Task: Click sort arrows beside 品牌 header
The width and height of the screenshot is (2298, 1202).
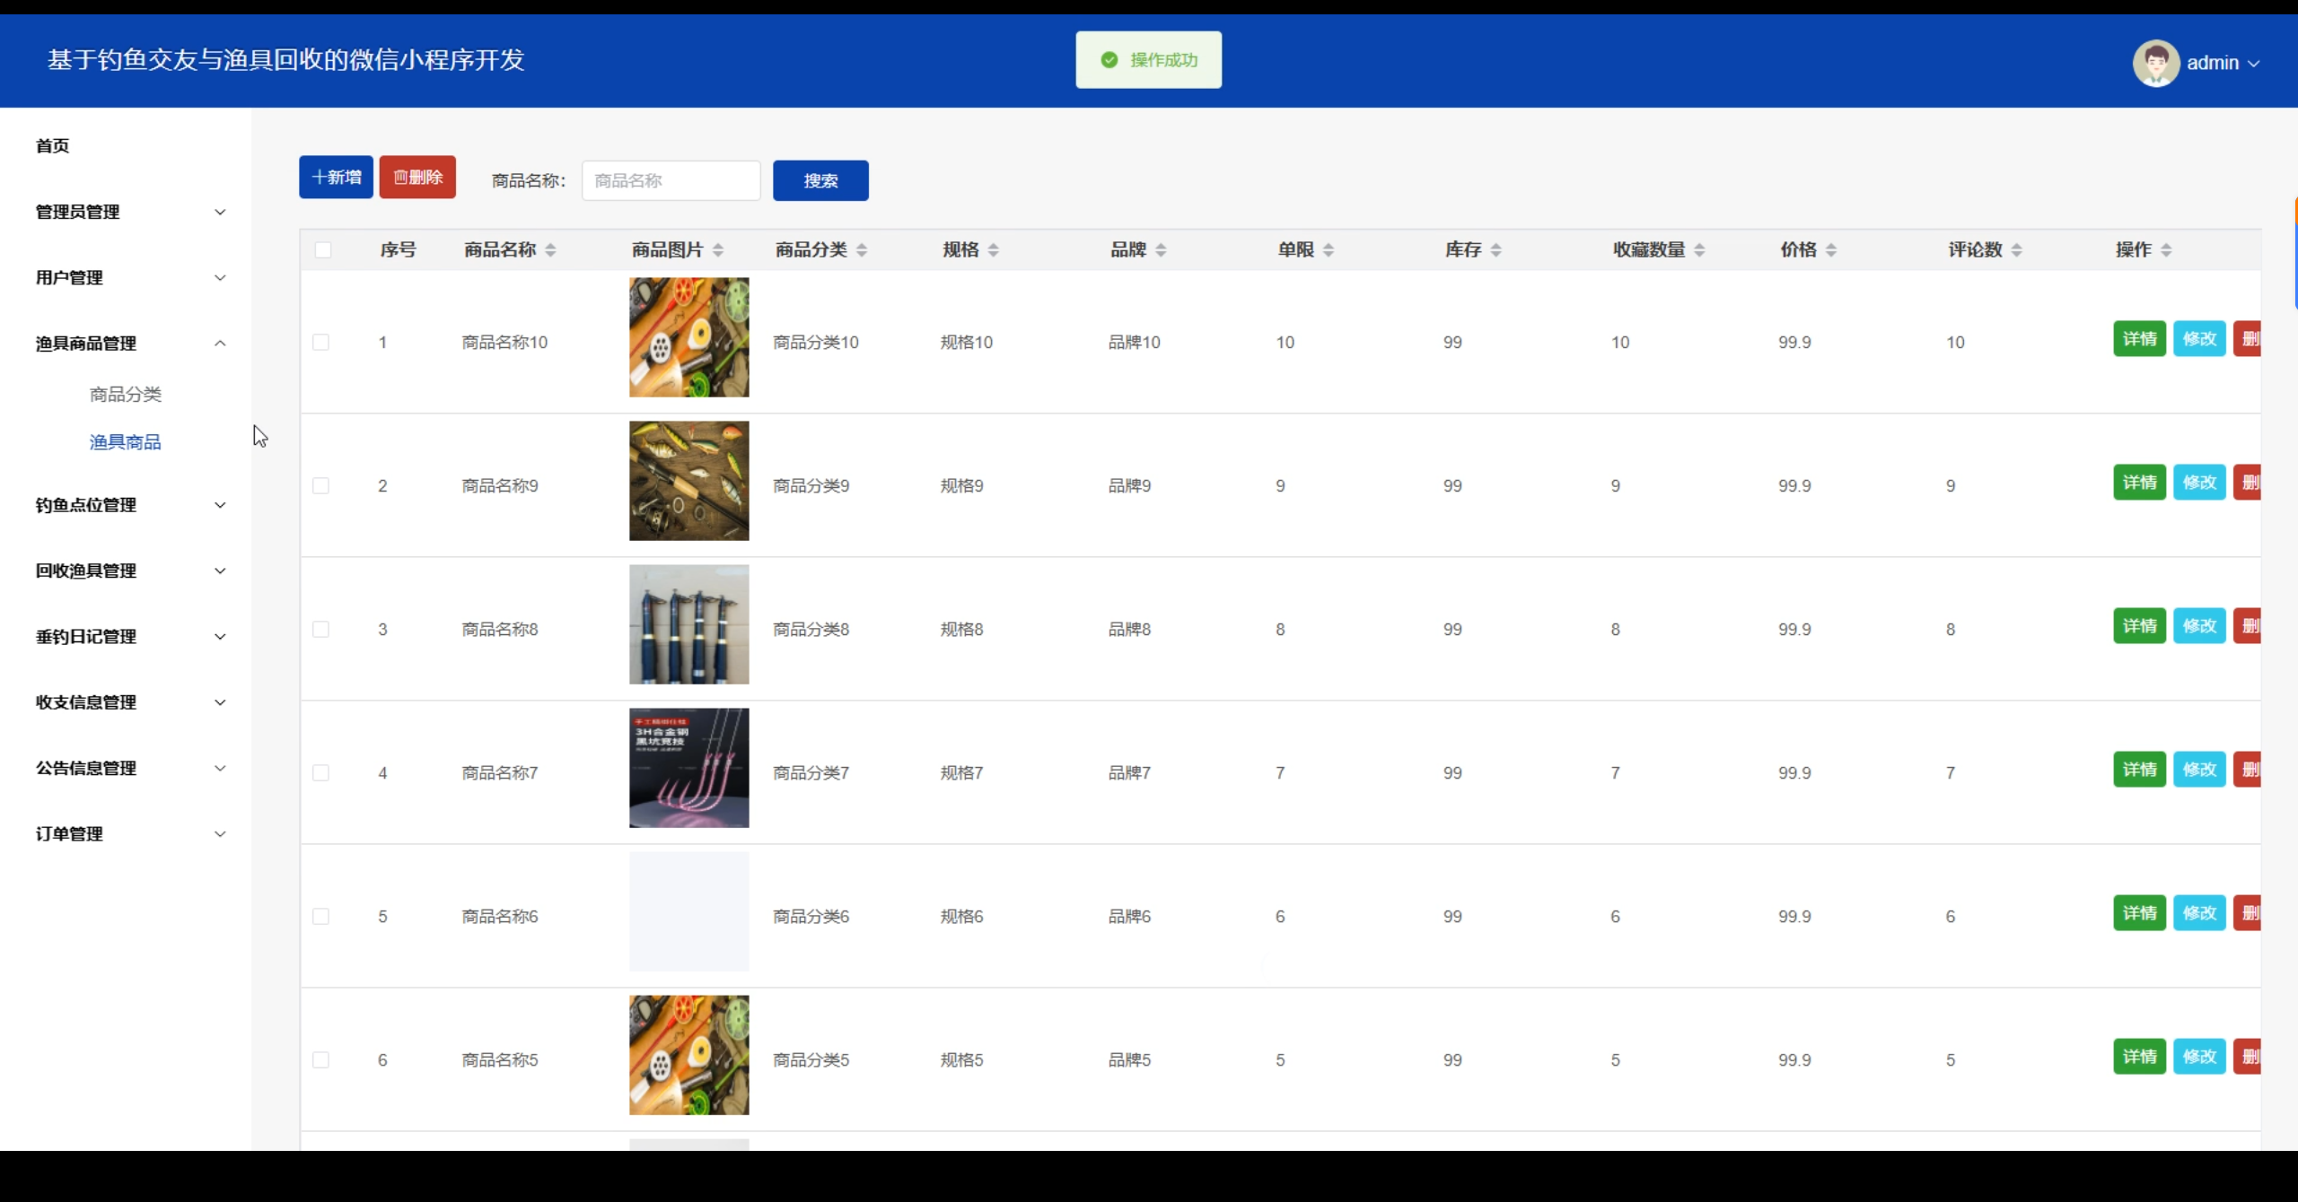Action: click(1160, 250)
